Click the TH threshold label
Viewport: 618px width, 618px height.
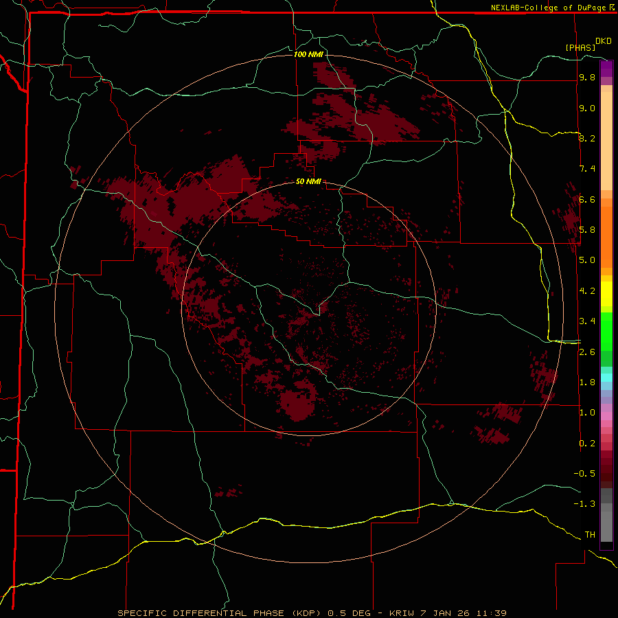click(590, 535)
